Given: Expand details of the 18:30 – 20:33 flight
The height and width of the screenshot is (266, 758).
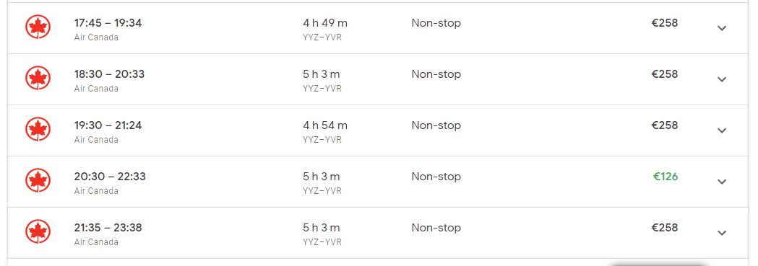Looking at the screenshot, I should coord(722,79).
